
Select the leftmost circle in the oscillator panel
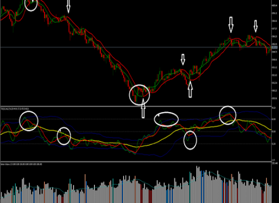[28, 121]
